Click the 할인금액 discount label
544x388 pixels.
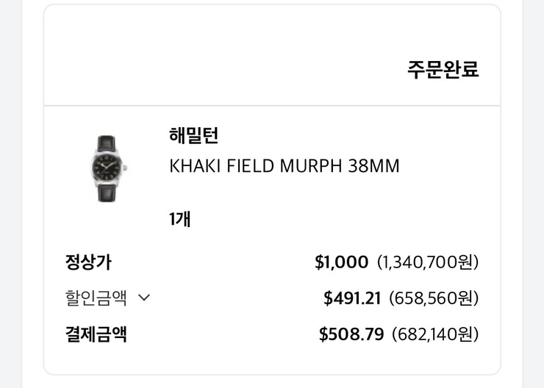click(x=96, y=298)
